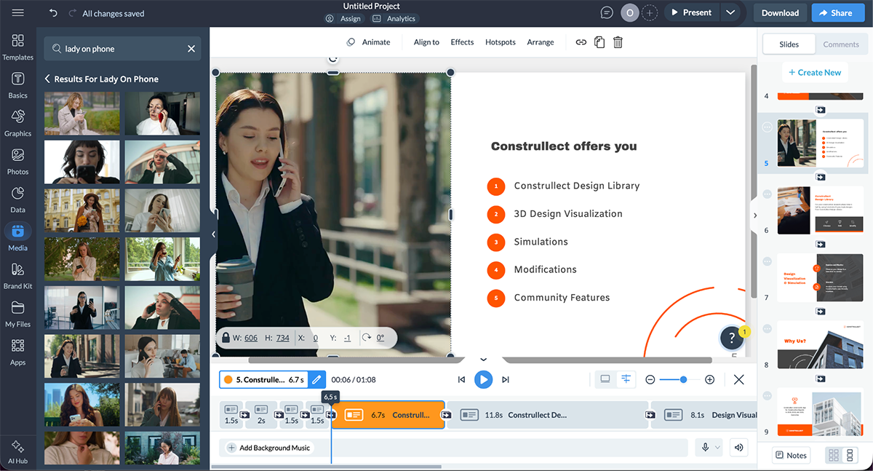
Task: Click the timeline zoom slider
Action: click(680, 379)
